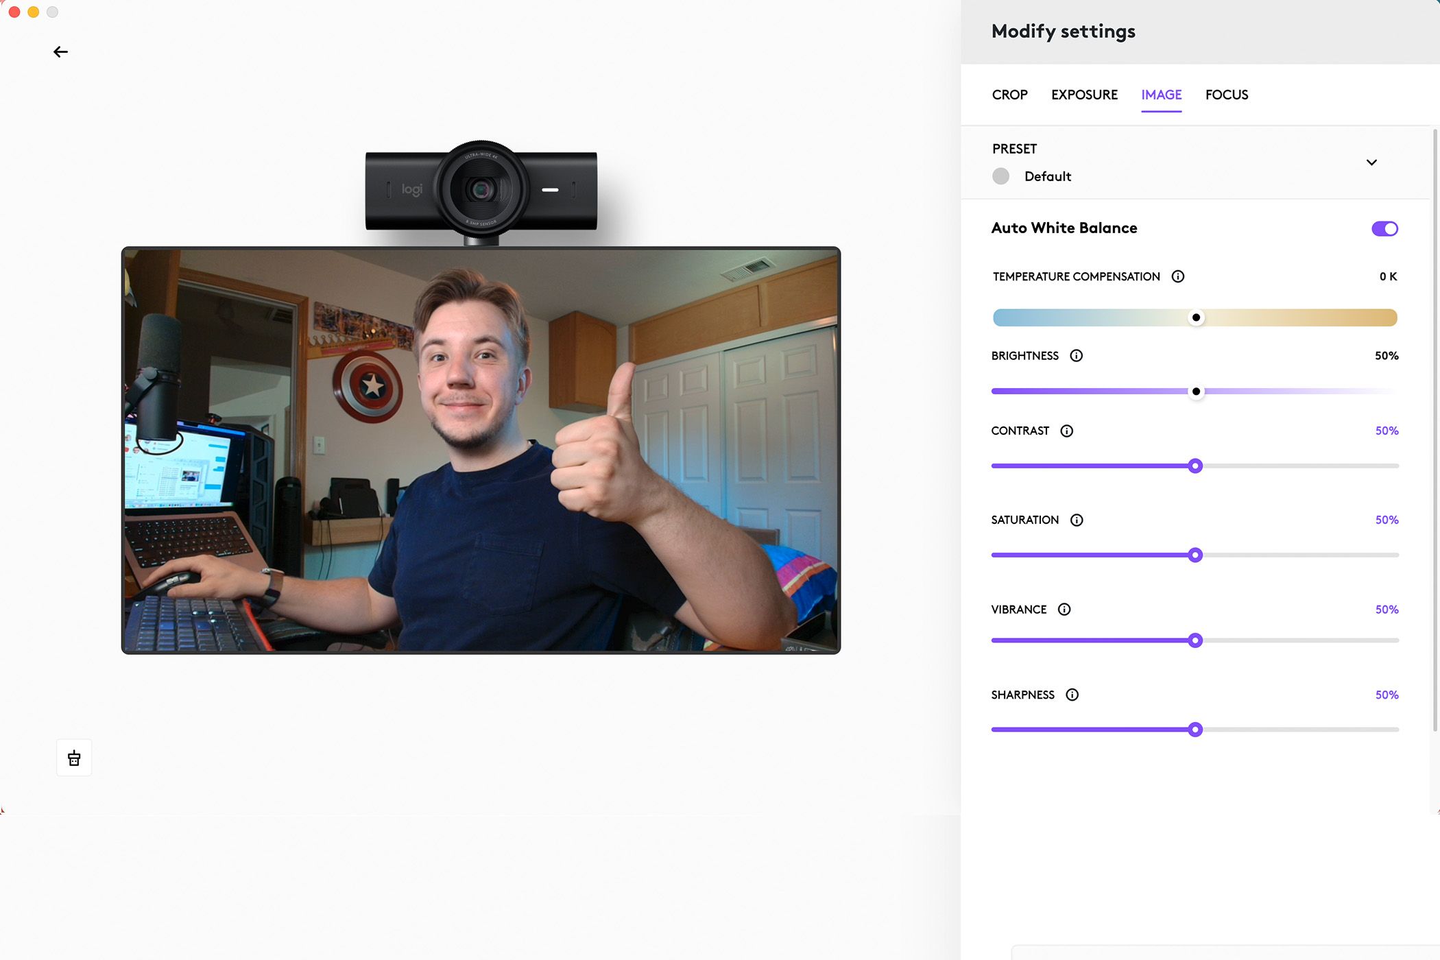Click the Sharpness slider handle
The width and height of the screenshot is (1440, 960).
[x=1196, y=730]
